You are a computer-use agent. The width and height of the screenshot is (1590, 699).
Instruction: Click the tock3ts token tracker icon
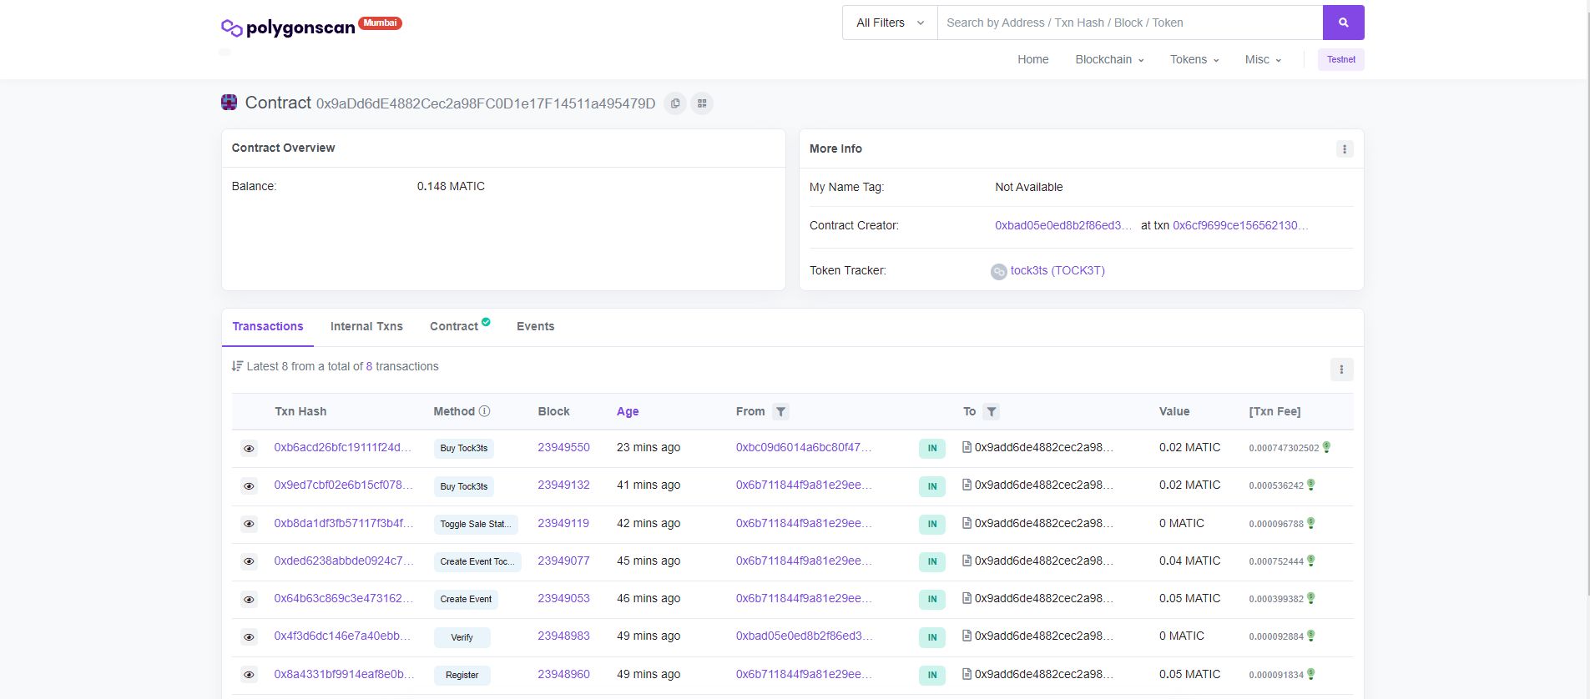click(998, 271)
